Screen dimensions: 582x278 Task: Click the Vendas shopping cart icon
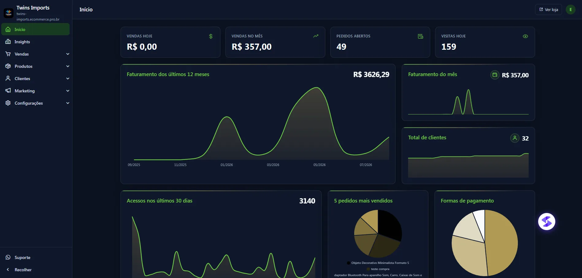(x=8, y=54)
